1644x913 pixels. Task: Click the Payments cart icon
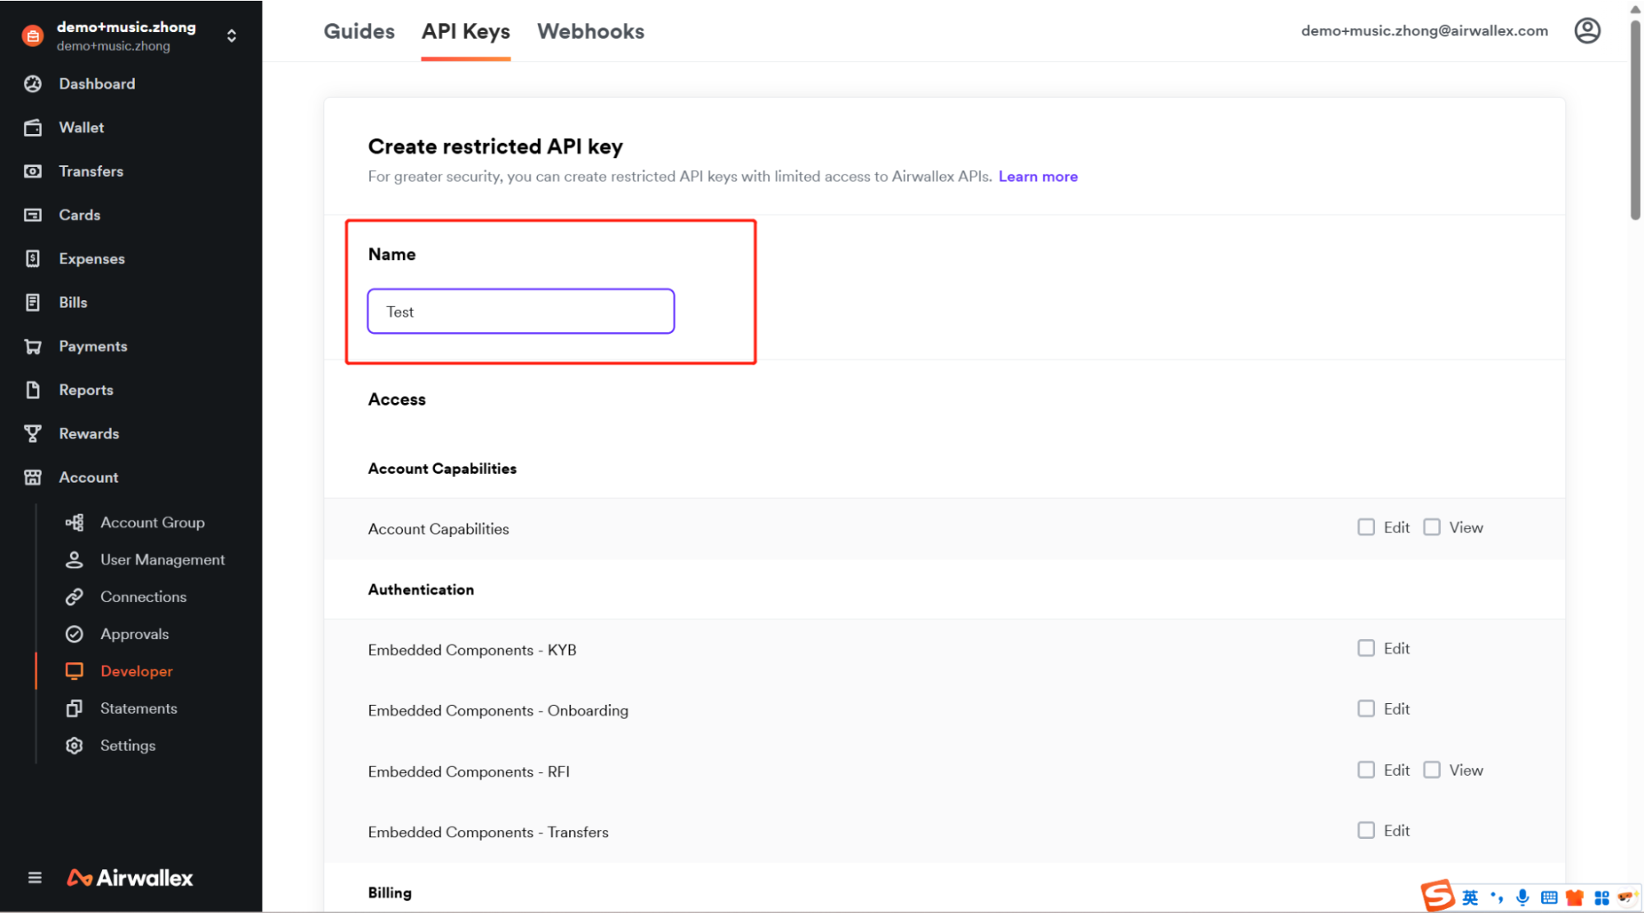(x=33, y=346)
